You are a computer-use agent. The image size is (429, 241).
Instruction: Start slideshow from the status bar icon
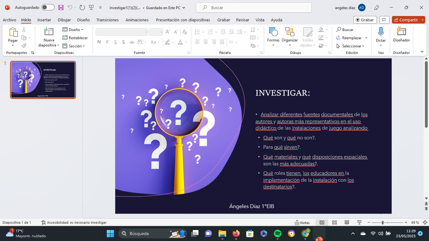(x=359, y=222)
